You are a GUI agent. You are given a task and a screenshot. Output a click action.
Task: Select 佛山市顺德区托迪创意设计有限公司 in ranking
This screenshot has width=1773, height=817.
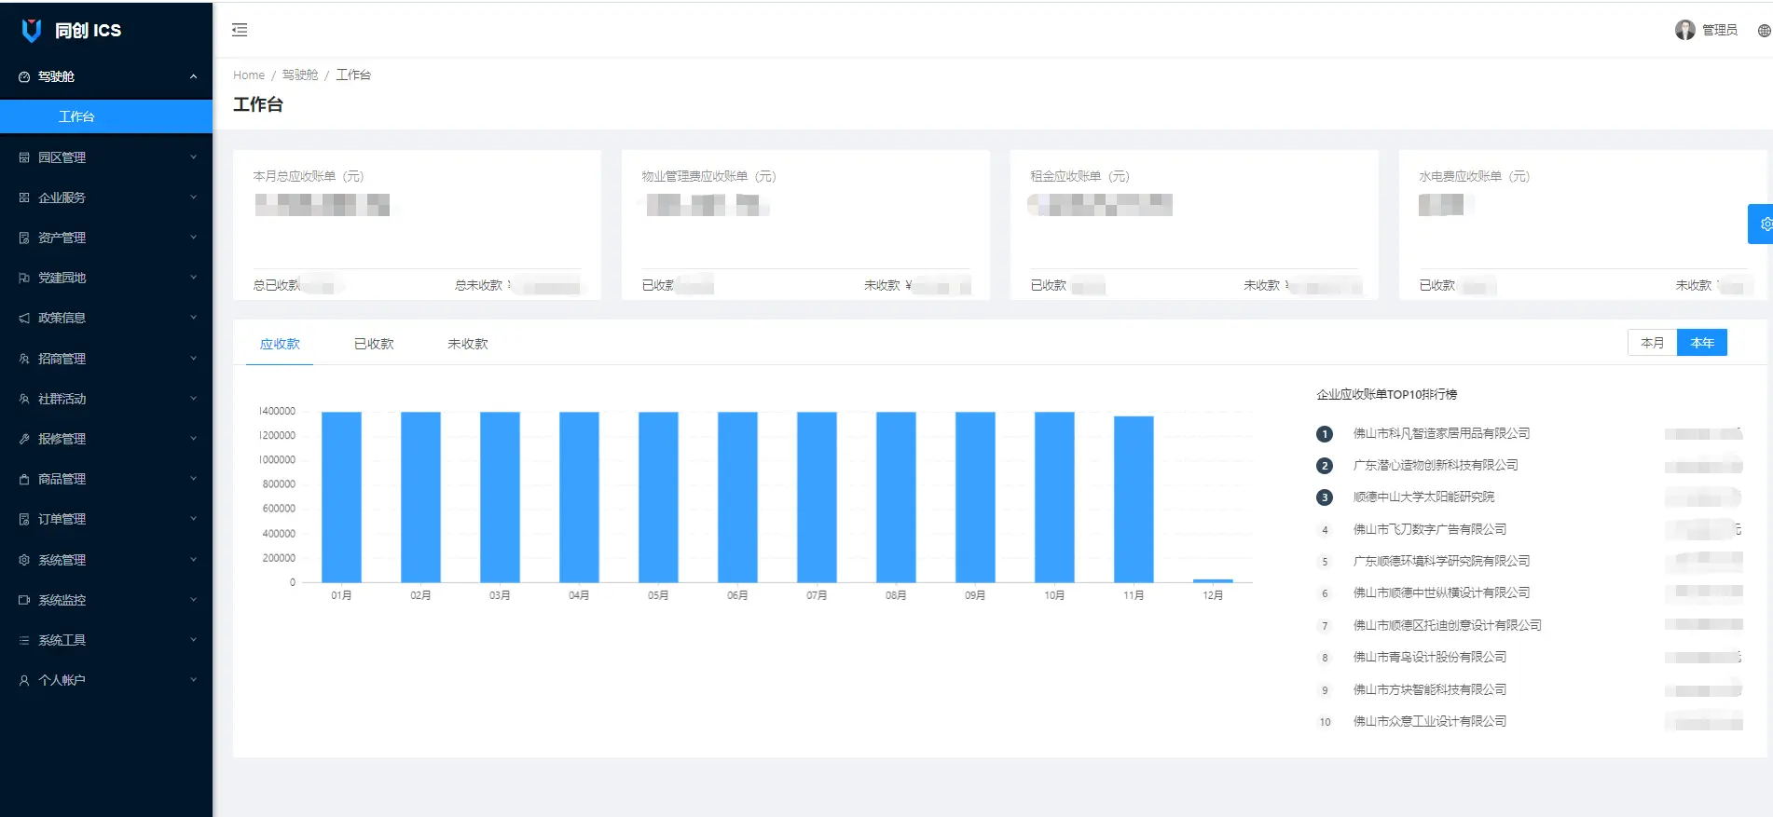[x=1448, y=625]
